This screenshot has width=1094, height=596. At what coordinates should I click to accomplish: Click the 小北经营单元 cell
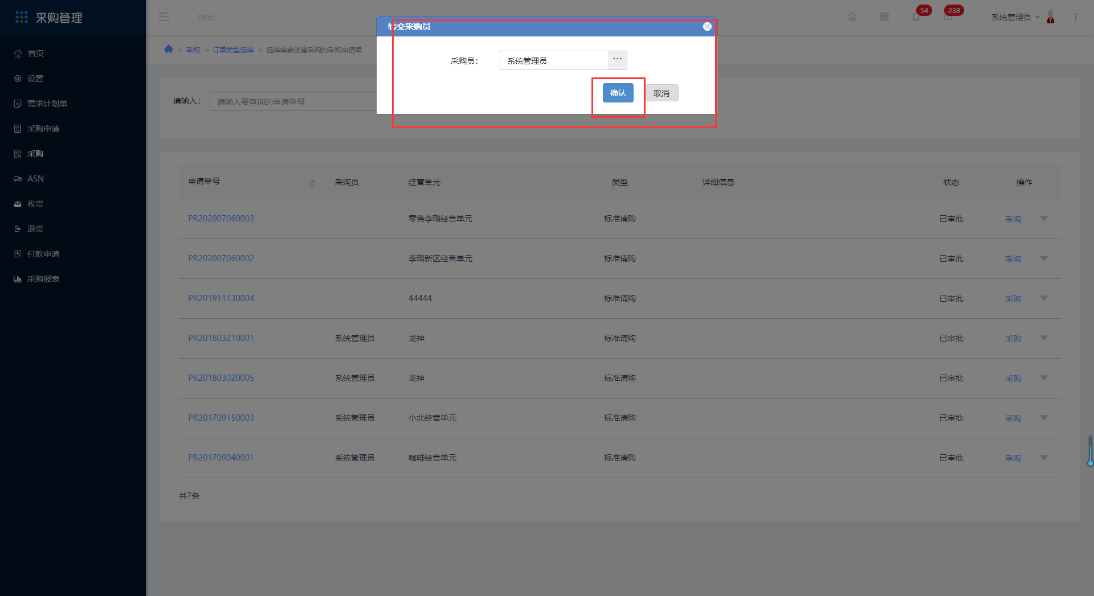tap(432, 418)
